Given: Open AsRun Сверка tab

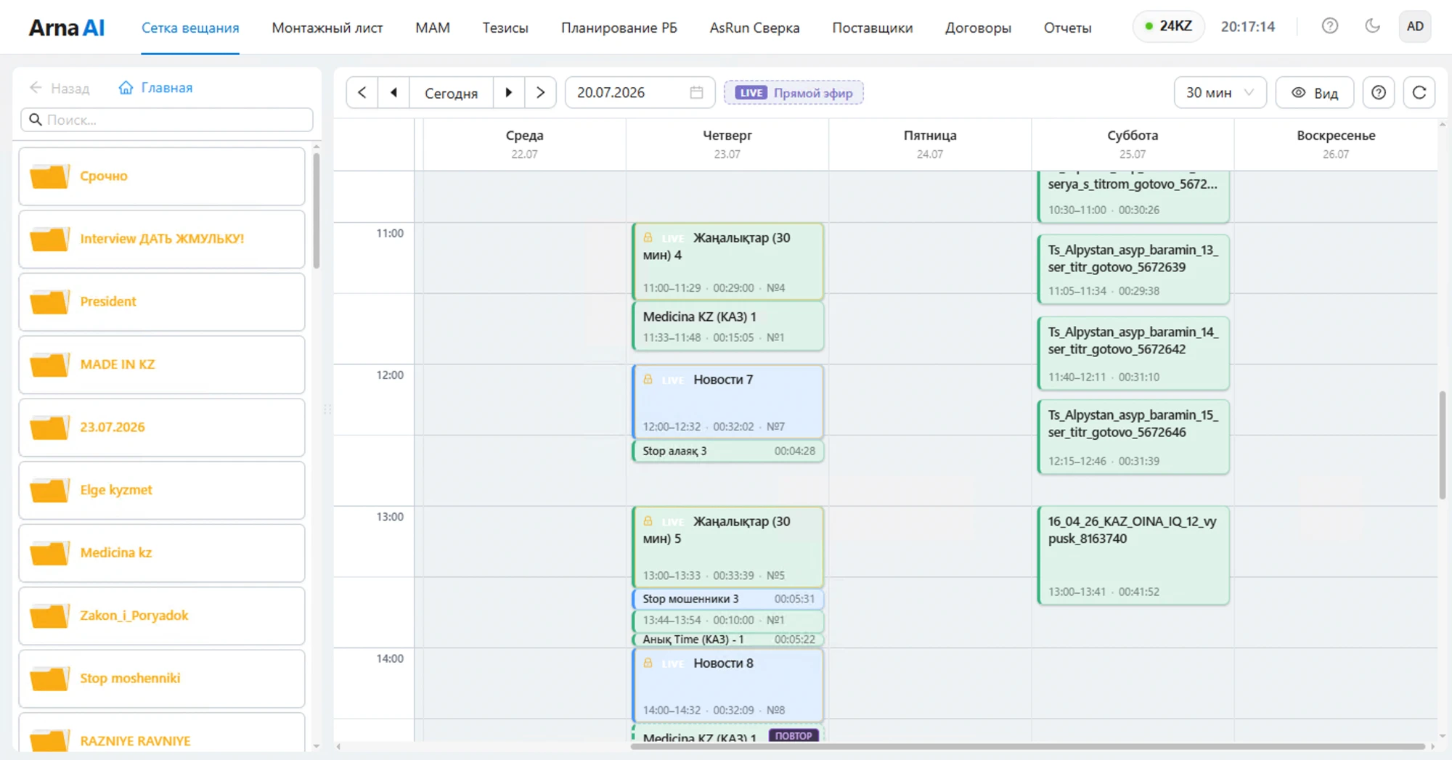Looking at the screenshot, I should tap(754, 28).
